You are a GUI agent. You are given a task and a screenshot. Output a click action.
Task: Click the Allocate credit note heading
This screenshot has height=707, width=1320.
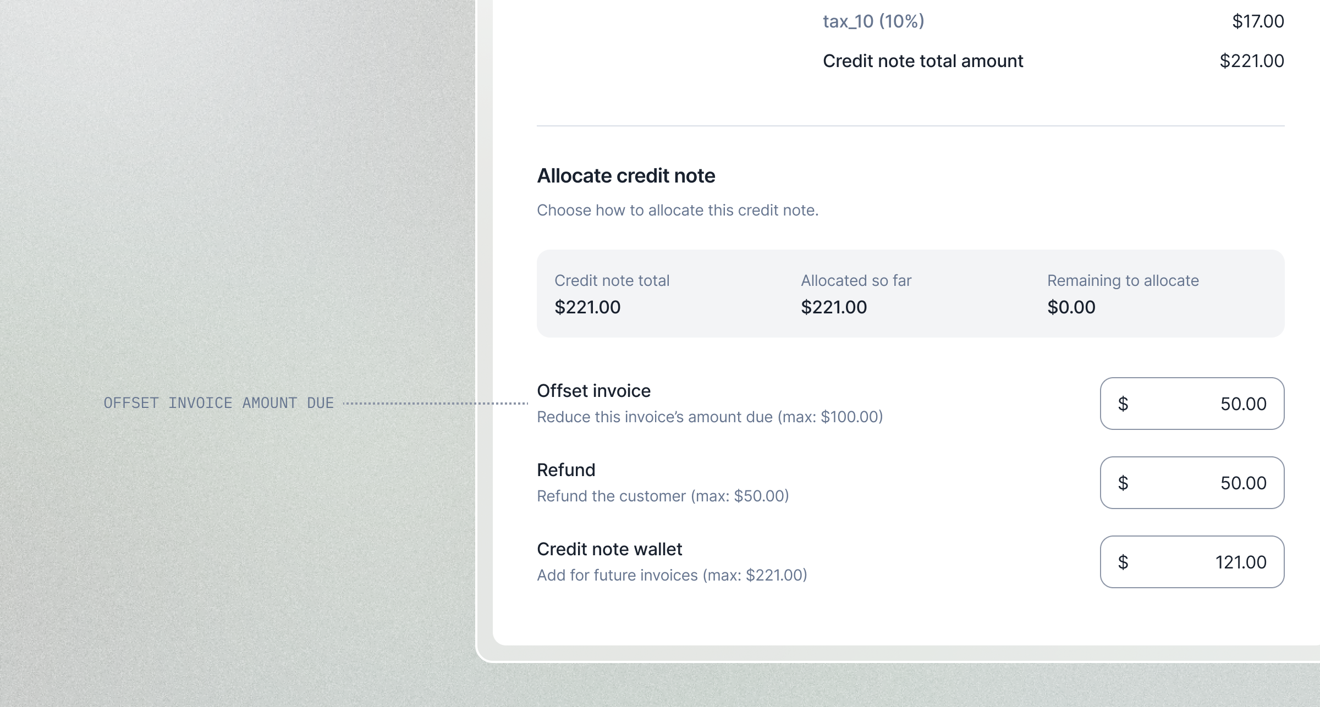click(626, 176)
